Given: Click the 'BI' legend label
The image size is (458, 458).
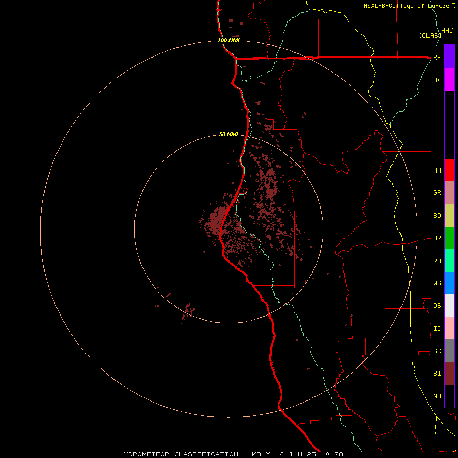Looking at the screenshot, I should pyautogui.click(x=437, y=374).
